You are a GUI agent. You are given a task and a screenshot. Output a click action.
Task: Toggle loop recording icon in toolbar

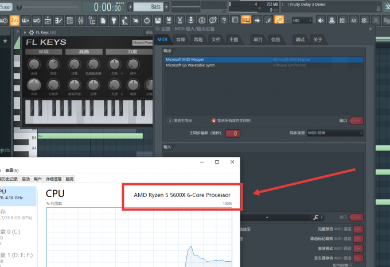click(37, 21)
